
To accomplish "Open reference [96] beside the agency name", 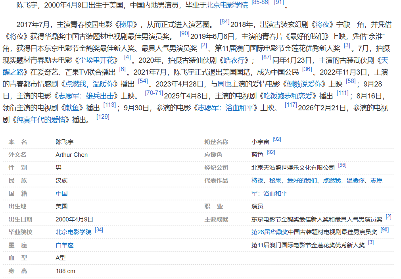I will [342, 165].
